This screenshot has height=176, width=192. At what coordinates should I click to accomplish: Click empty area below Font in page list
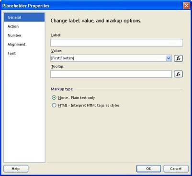(x=24, y=109)
